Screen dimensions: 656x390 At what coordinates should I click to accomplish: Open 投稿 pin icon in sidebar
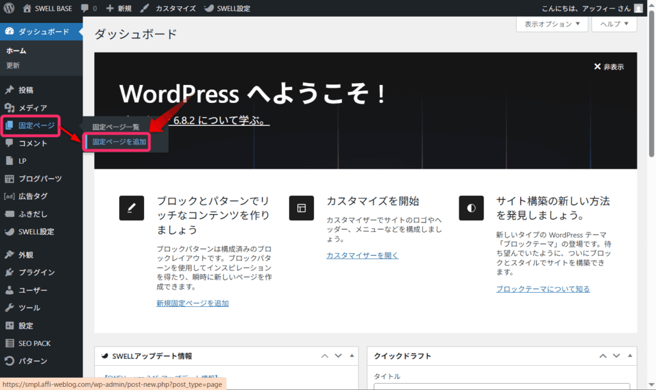click(9, 90)
